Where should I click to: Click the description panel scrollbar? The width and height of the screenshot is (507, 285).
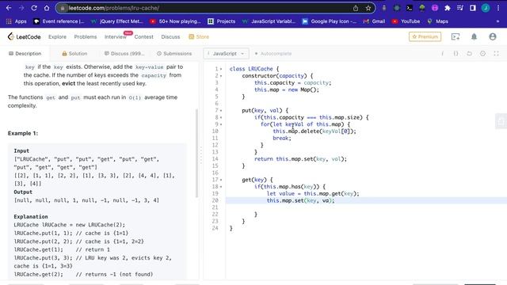pyautogui.click(x=196, y=154)
